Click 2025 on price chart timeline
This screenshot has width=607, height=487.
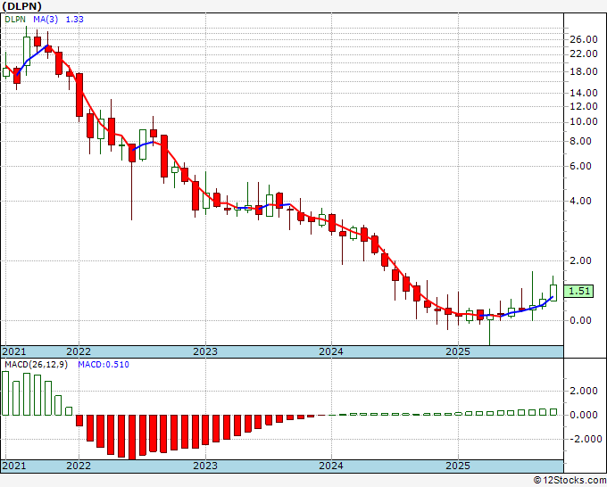[x=458, y=351]
